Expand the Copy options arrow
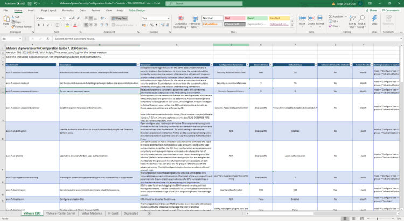 24,22
